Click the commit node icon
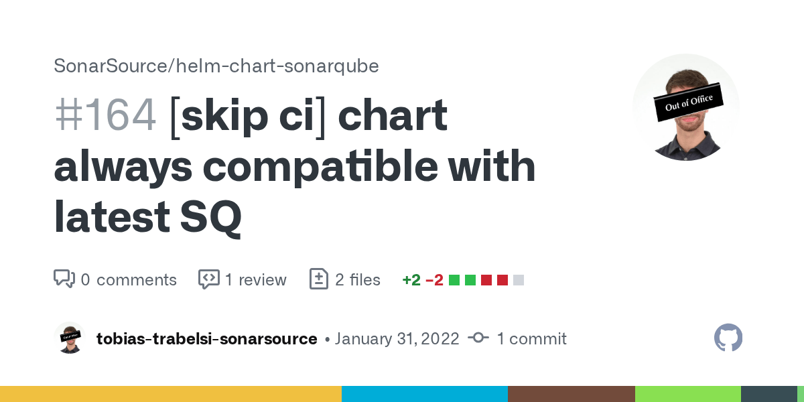The image size is (804, 402). pos(478,338)
